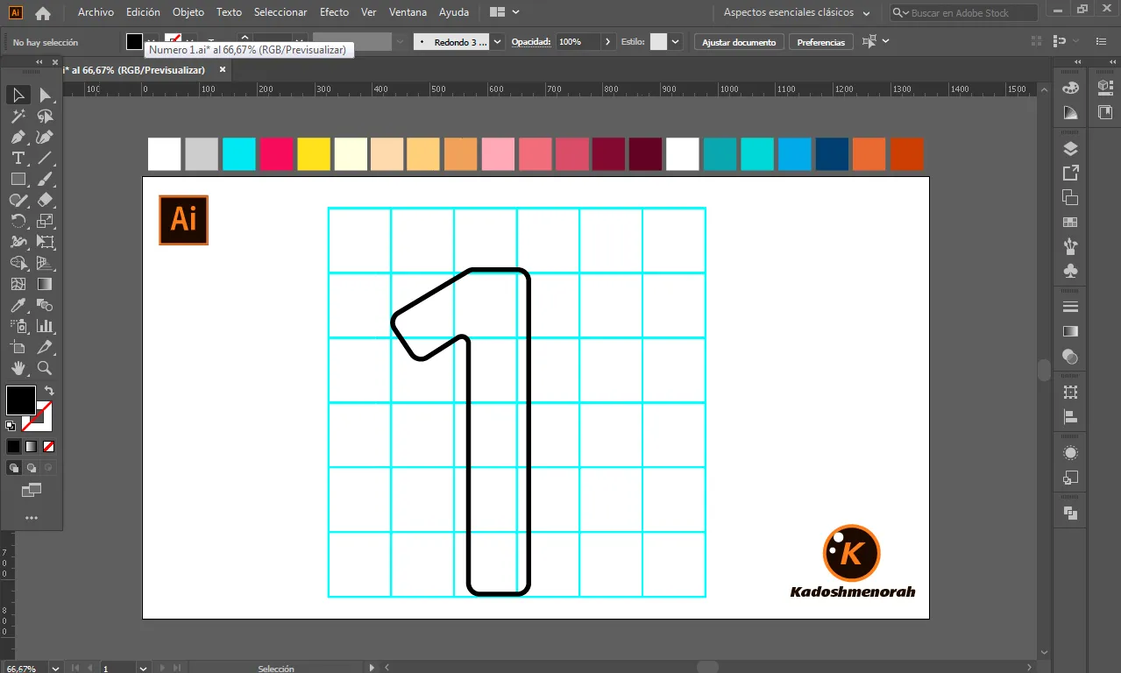Select the Gradient tool
This screenshot has height=673, width=1121.
(x=45, y=284)
